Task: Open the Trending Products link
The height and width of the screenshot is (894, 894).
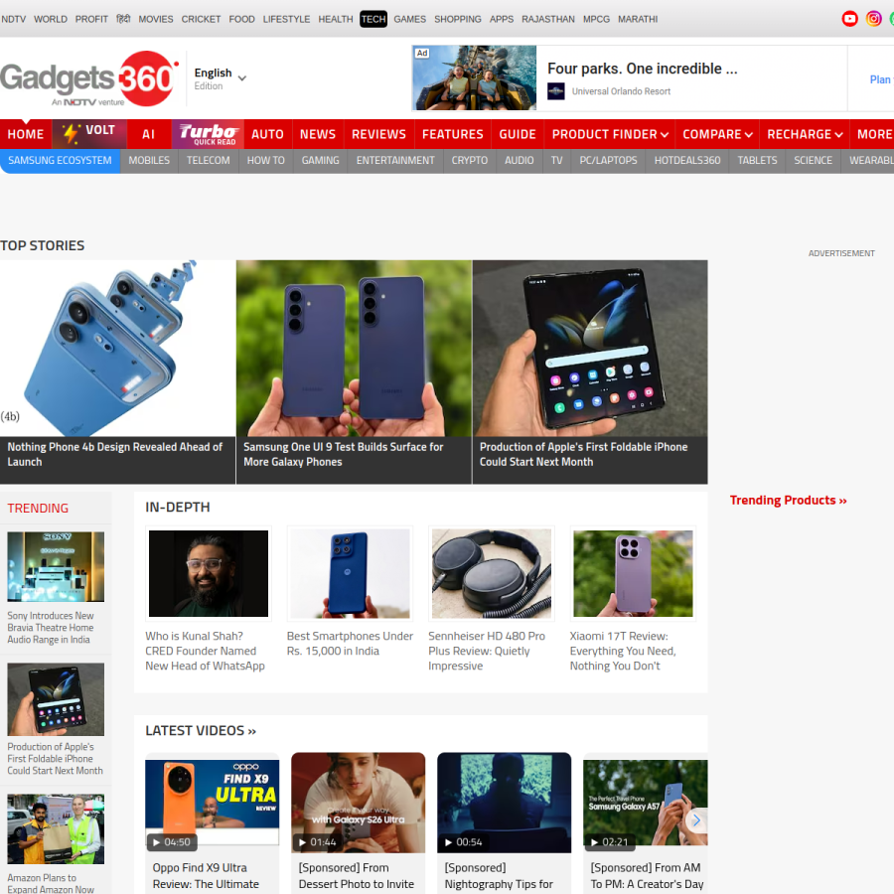Action: pos(788,500)
